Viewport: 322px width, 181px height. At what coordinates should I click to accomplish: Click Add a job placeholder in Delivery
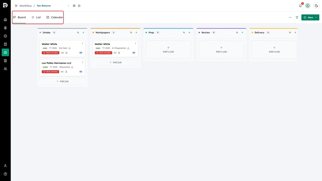click(274, 50)
